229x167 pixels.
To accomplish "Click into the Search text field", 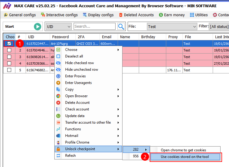I will 94,26.
